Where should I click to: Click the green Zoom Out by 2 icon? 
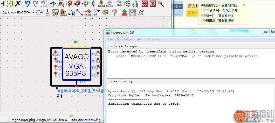coord(85,4)
